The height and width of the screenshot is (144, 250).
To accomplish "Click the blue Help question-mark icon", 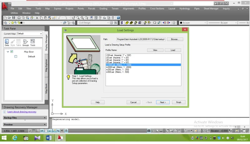I will [x=118, y=18].
